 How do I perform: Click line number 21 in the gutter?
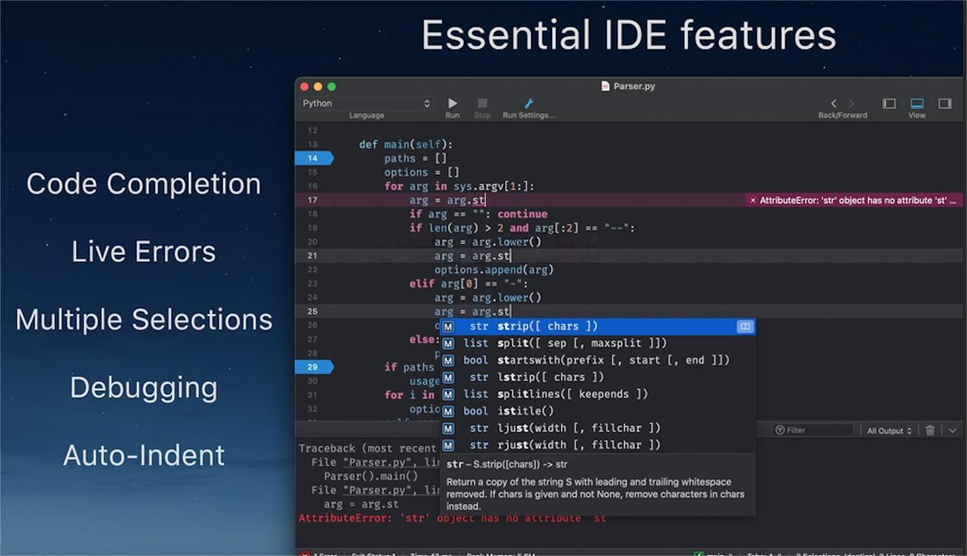tap(312, 256)
